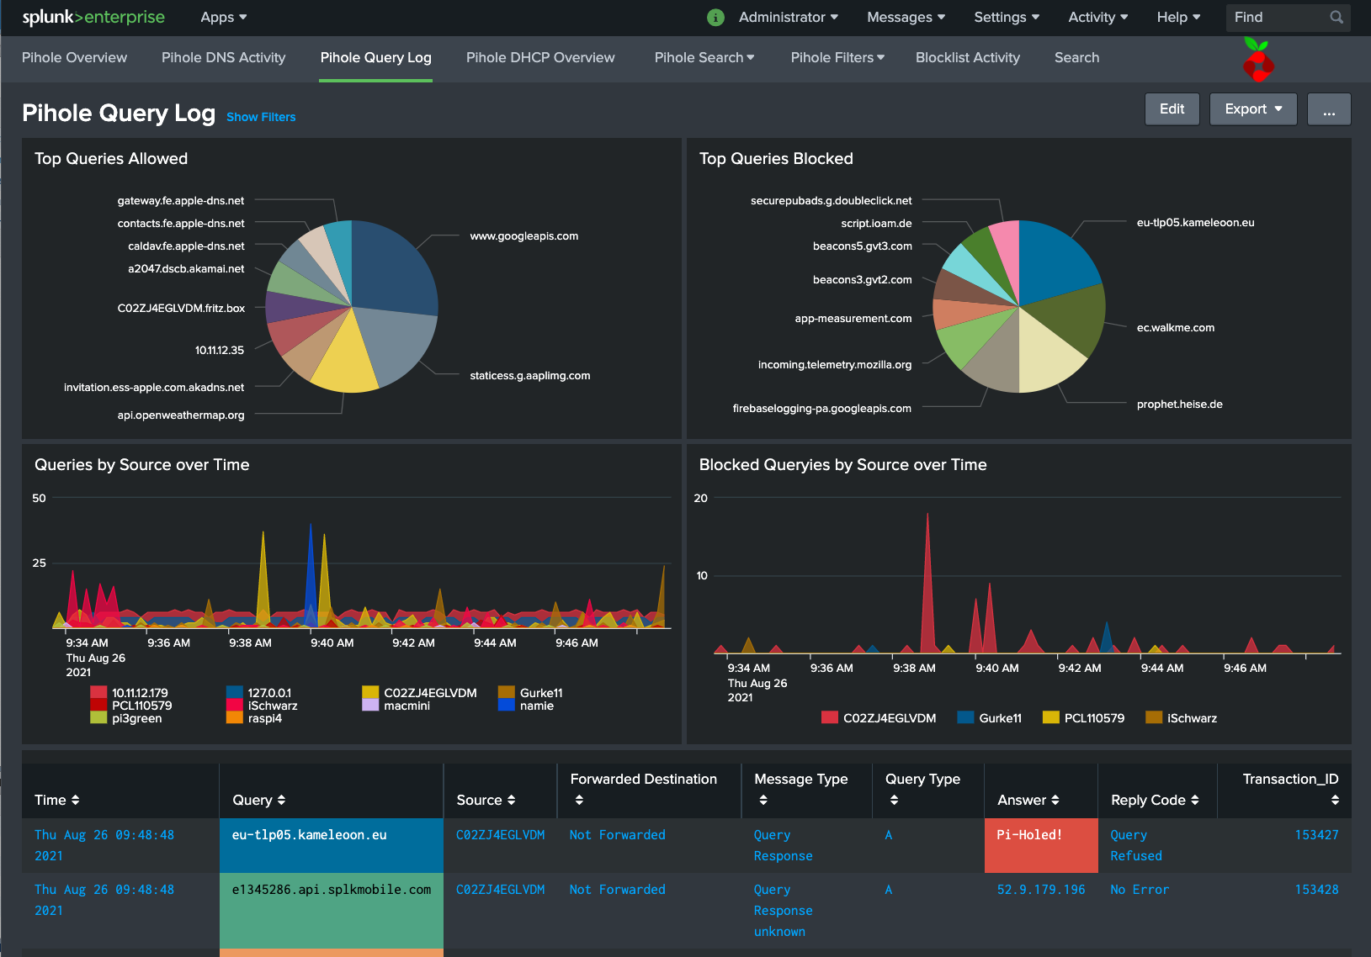Click the Pi-hole raspberry logo
Screen dimensions: 1371x957
(1257, 60)
